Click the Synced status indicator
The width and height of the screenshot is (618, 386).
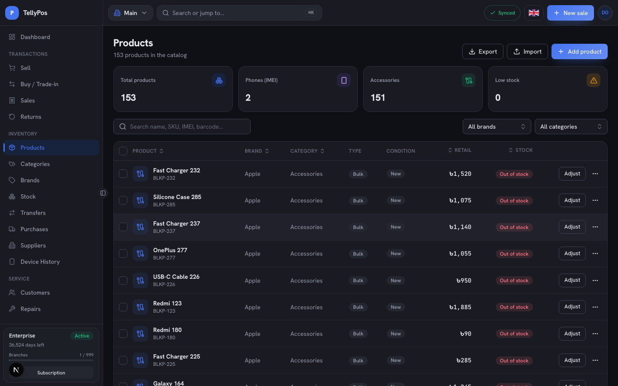click(502, 13)
